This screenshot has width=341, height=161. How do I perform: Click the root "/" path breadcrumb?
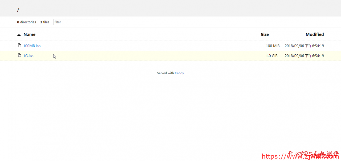point(18,10)
